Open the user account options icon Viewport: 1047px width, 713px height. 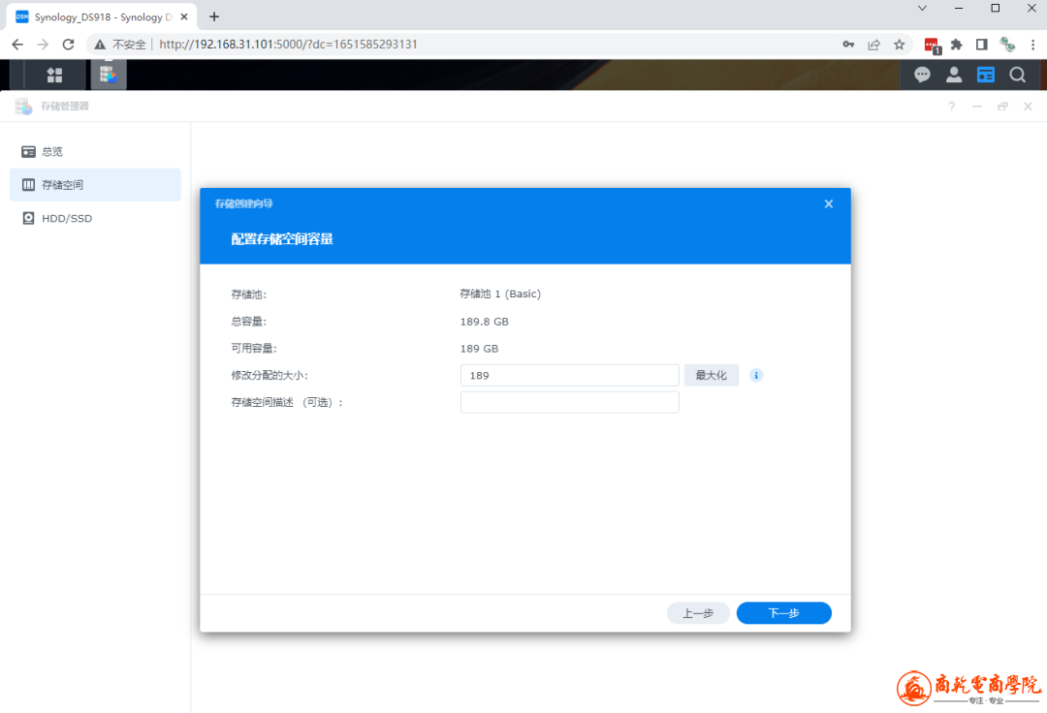tap(954, 75)
